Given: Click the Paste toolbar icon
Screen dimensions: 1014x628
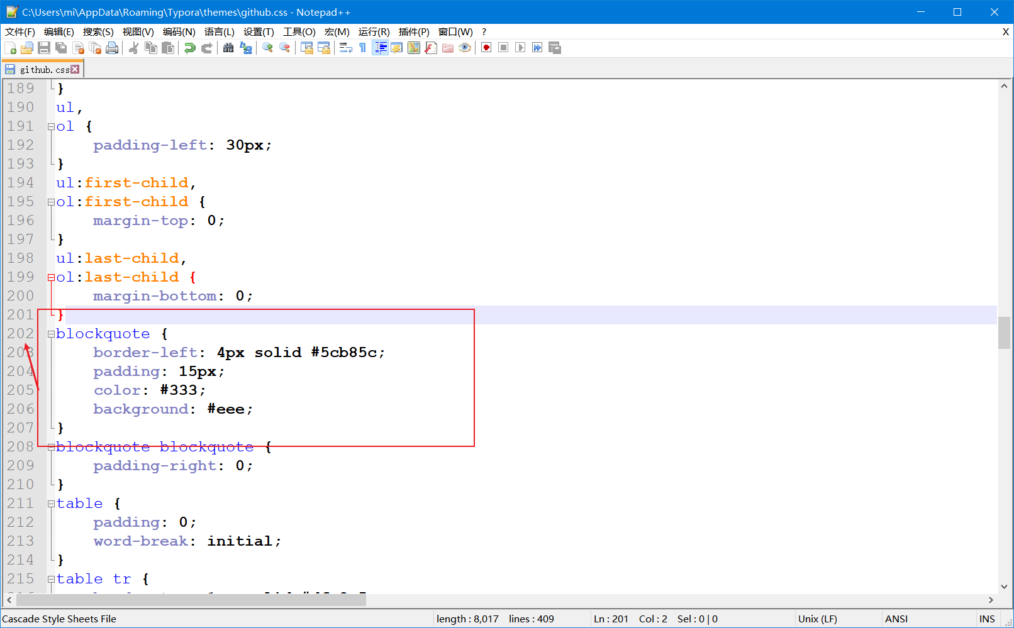Looking at the screenshot, I should click(168, 48).
